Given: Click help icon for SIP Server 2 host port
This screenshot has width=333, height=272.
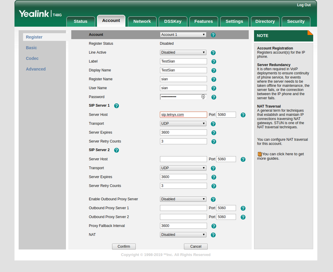Looking at the screenshot, I should (243, 159).
